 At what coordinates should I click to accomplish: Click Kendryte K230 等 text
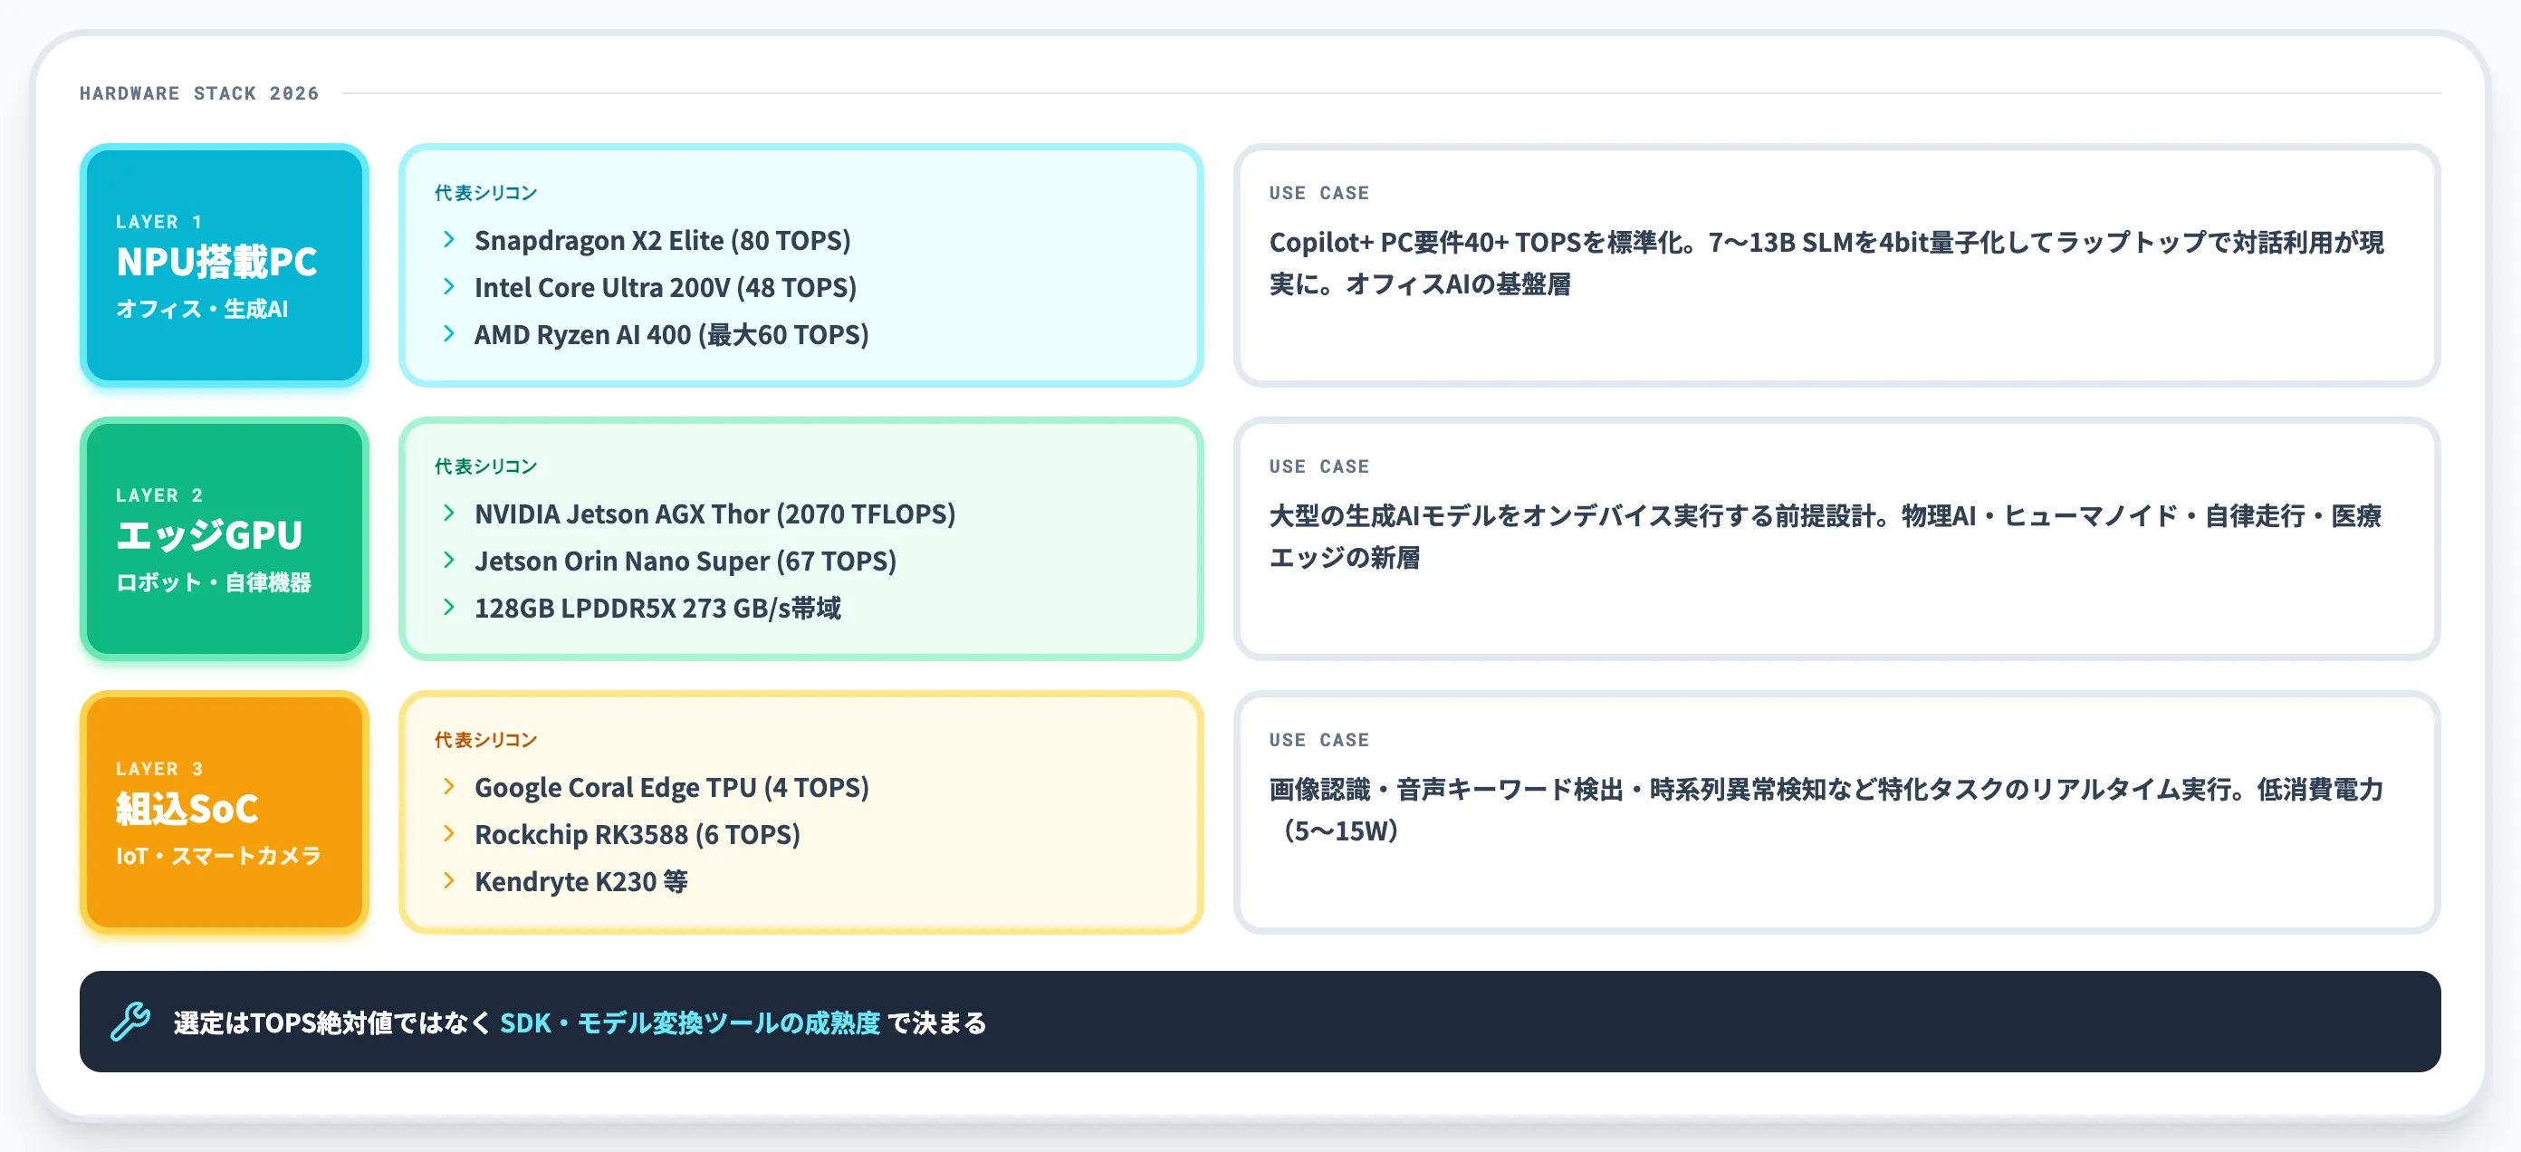(x=581, y=882)
